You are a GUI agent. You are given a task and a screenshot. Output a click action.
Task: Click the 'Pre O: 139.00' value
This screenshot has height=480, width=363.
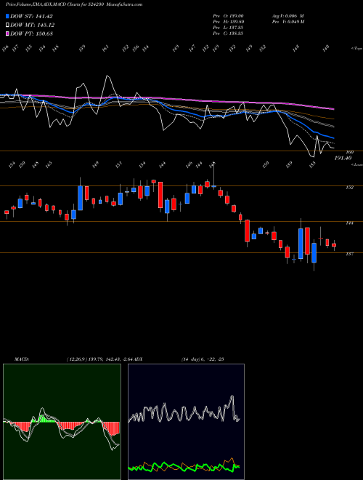tap(228, 16)
